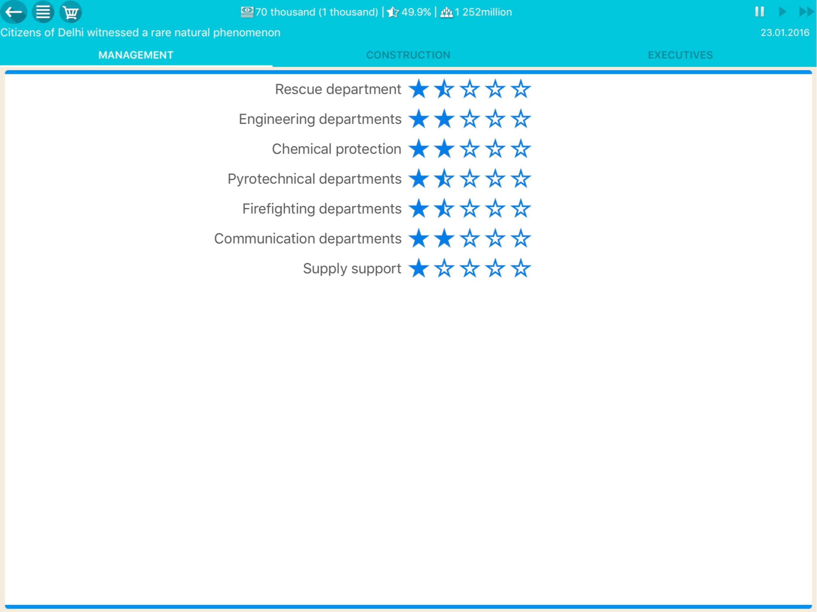Switch to the Construction tab

408,55
